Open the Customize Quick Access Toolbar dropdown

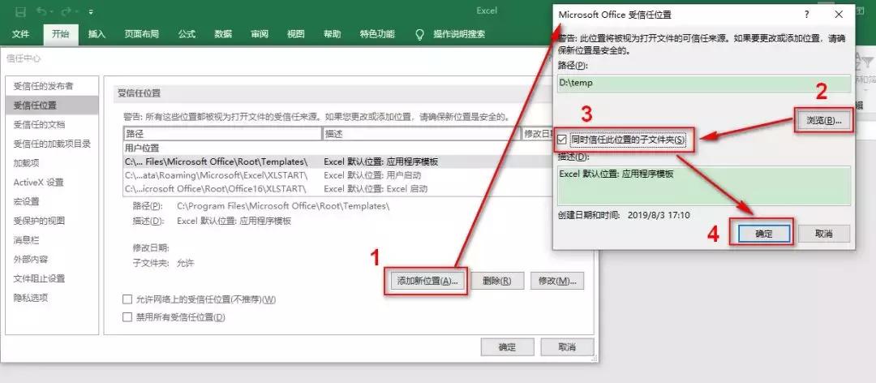91,11
